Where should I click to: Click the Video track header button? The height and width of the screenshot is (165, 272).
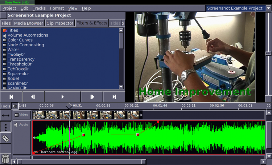(21, 115)
